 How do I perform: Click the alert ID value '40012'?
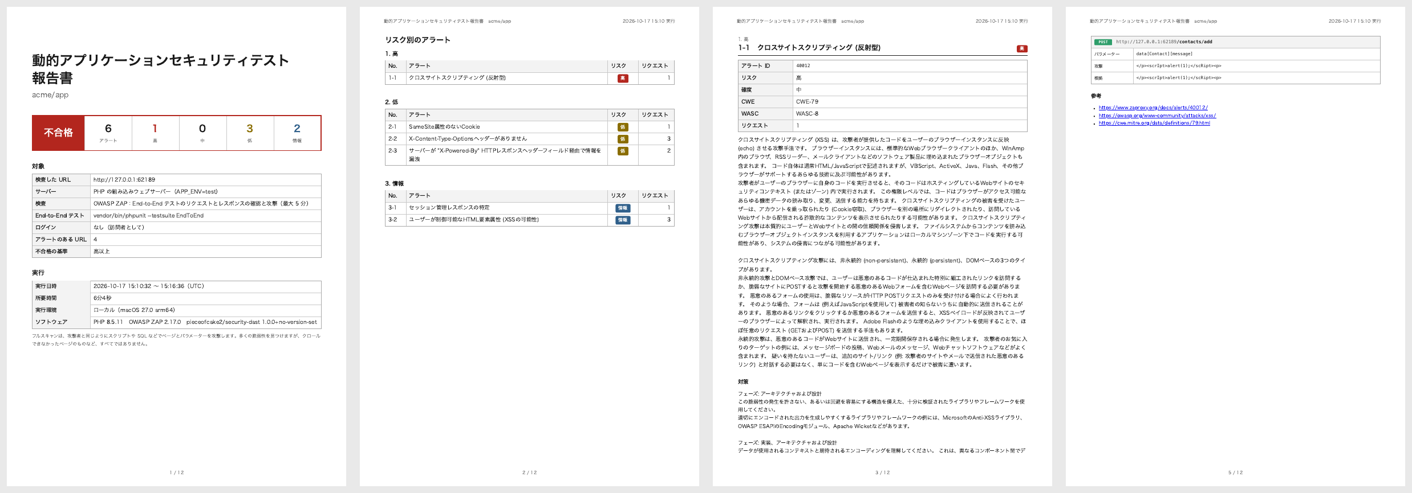[803, 66]
